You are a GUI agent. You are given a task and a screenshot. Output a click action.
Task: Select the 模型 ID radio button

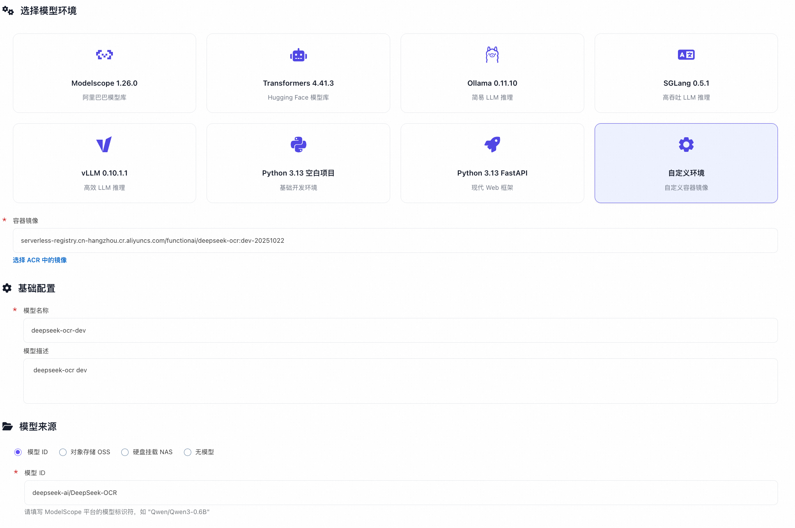coord(18,452)
